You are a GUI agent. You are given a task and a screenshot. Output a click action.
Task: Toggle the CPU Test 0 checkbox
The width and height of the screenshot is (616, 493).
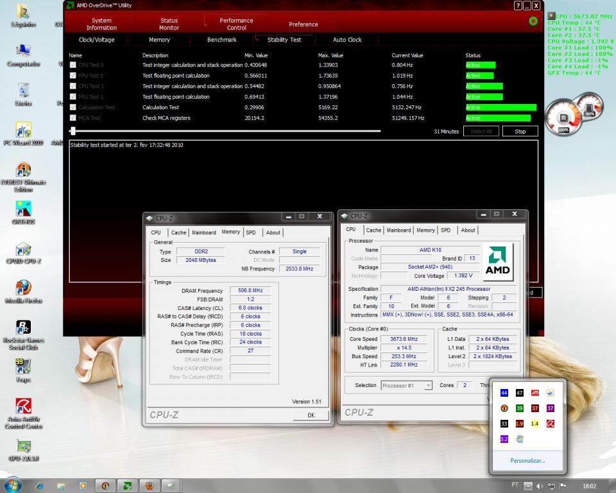(x=73, y=65)
